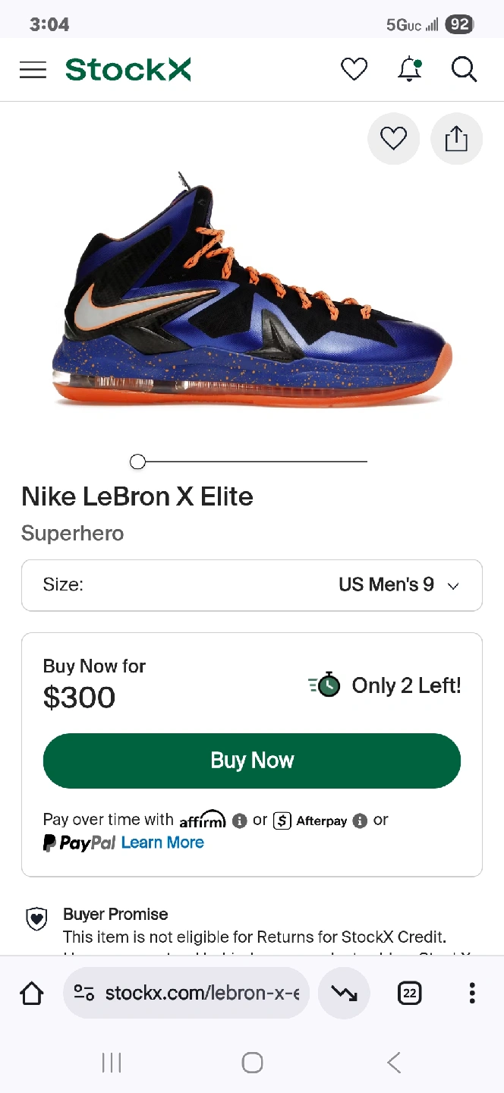Open notifications bell icon
Image resolution: width=504 pixels, height=1093 pixels.
click(x=410, y=70)
